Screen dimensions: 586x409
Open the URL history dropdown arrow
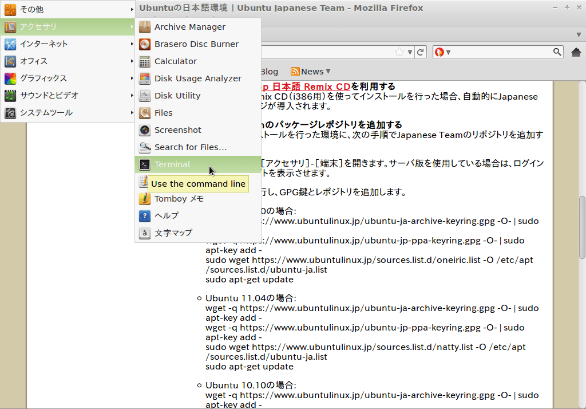[410, 52]
